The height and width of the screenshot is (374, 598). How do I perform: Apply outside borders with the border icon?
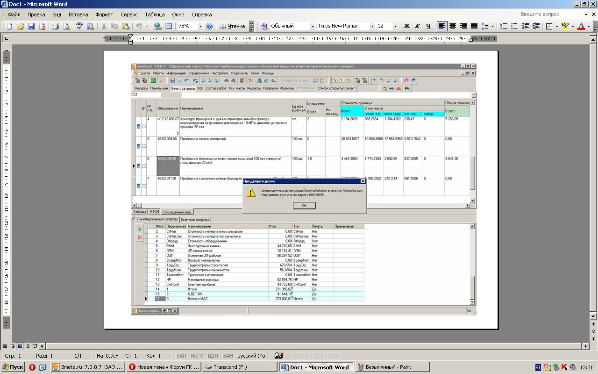click(x=549, y=26)
